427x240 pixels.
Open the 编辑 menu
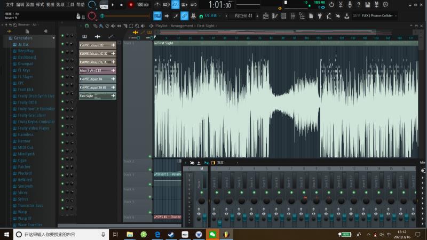(20, 5)
